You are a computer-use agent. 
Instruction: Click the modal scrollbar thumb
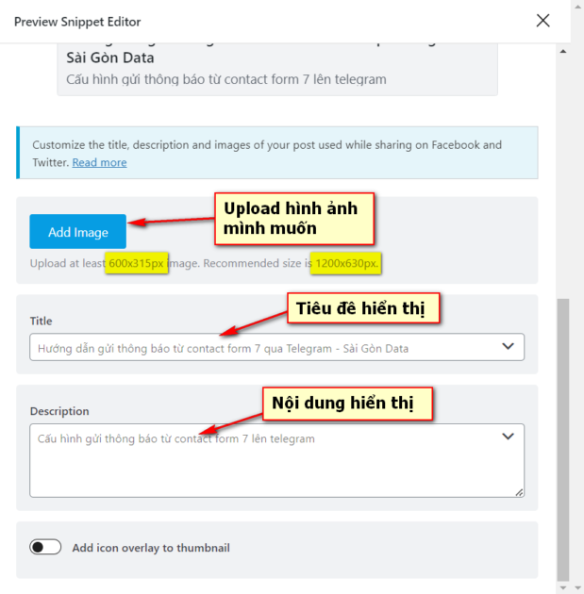563,439
